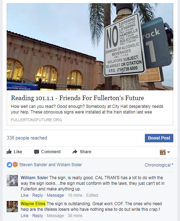Click Message under William Sisler's comment
The image size is (180, 221).
coord(55,195)
